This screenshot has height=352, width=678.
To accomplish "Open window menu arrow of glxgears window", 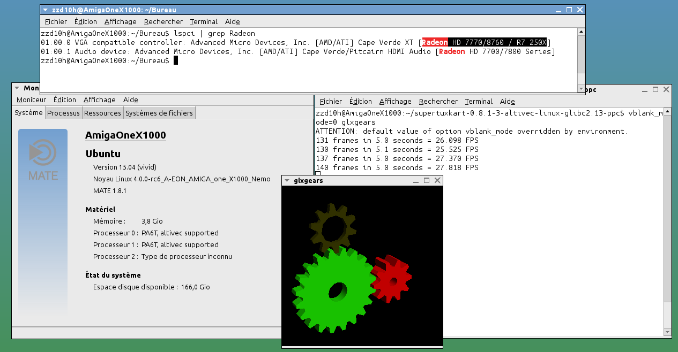I will point(287,181).
